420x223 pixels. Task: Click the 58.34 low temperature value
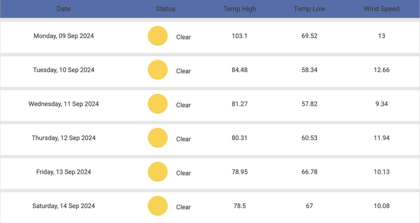[309, 70]
